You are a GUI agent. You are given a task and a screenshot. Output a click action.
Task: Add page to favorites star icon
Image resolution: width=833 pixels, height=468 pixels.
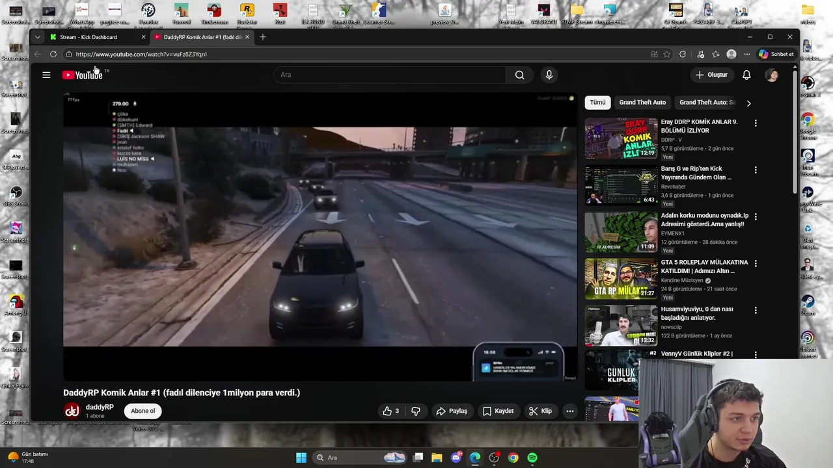[667, 54]
